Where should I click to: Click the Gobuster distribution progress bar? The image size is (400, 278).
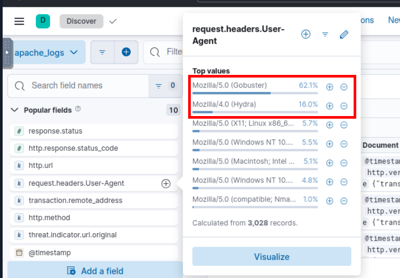click(255, 93)
